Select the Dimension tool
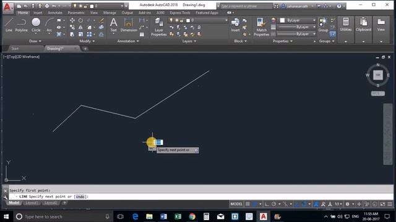Screen dimensions: 396x222 (129, 25)
